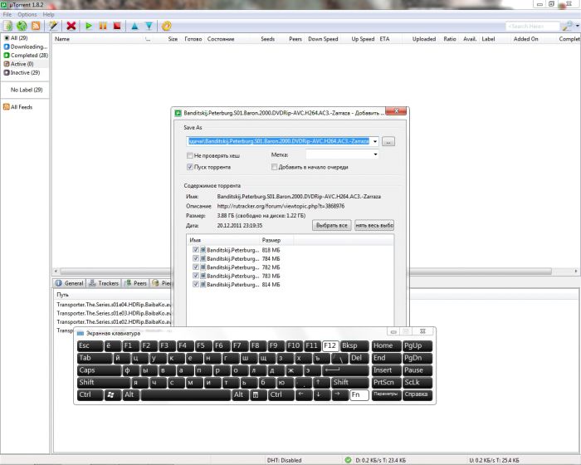Open the Options menu
The image size is (581, 465).
pyautogui.click(x=27, y=14)
